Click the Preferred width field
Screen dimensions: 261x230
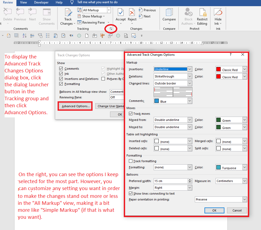[x=171, y=181]
